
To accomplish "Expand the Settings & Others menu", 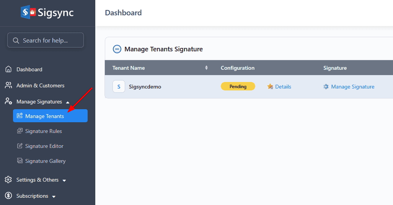I will pyautogui.click(x=64, y=180).
